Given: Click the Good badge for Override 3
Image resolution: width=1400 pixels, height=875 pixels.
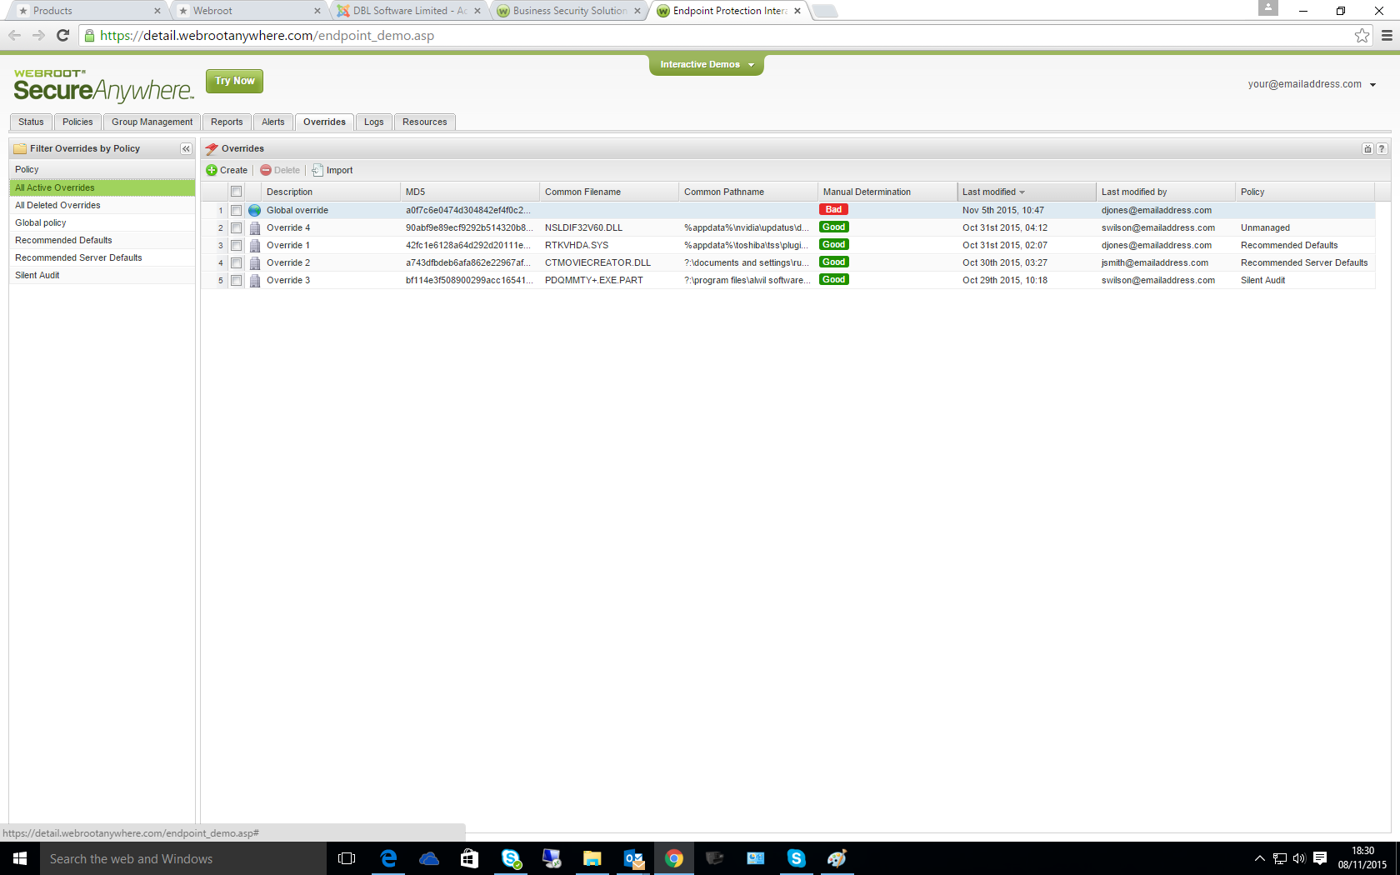Looking at the screenshot, I should click(833, 279).
